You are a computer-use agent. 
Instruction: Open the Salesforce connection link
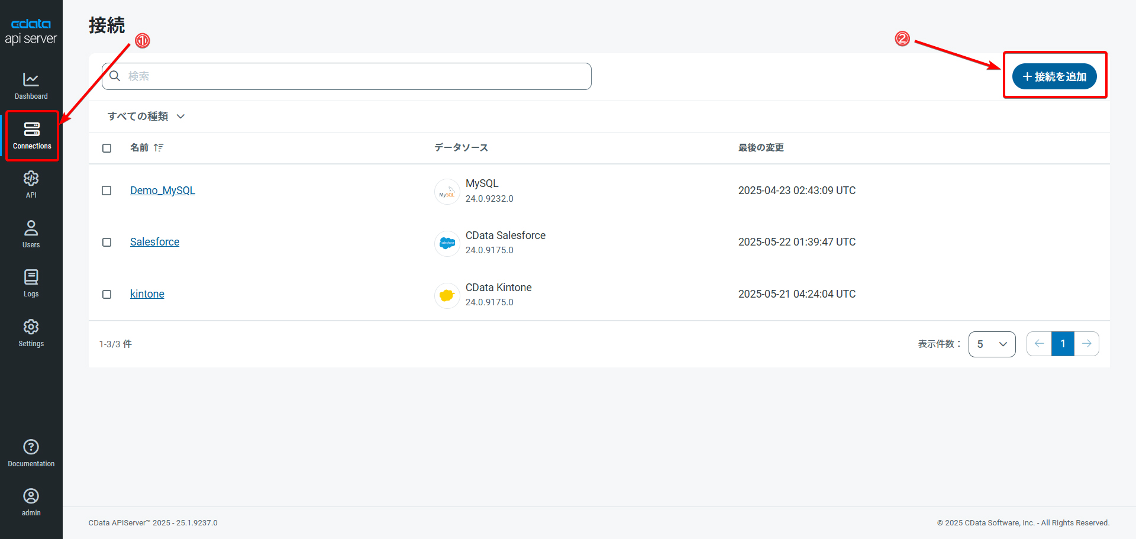[155, 242]
